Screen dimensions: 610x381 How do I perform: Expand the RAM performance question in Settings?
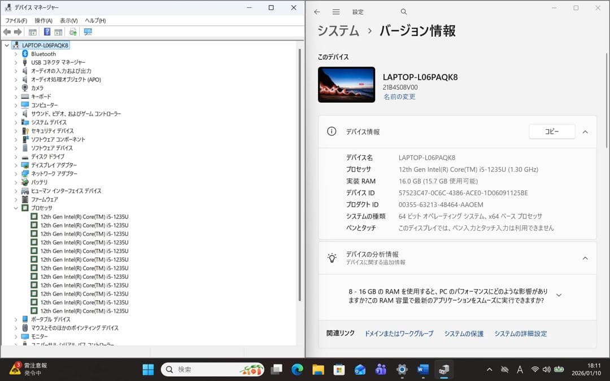coord(559,294)
